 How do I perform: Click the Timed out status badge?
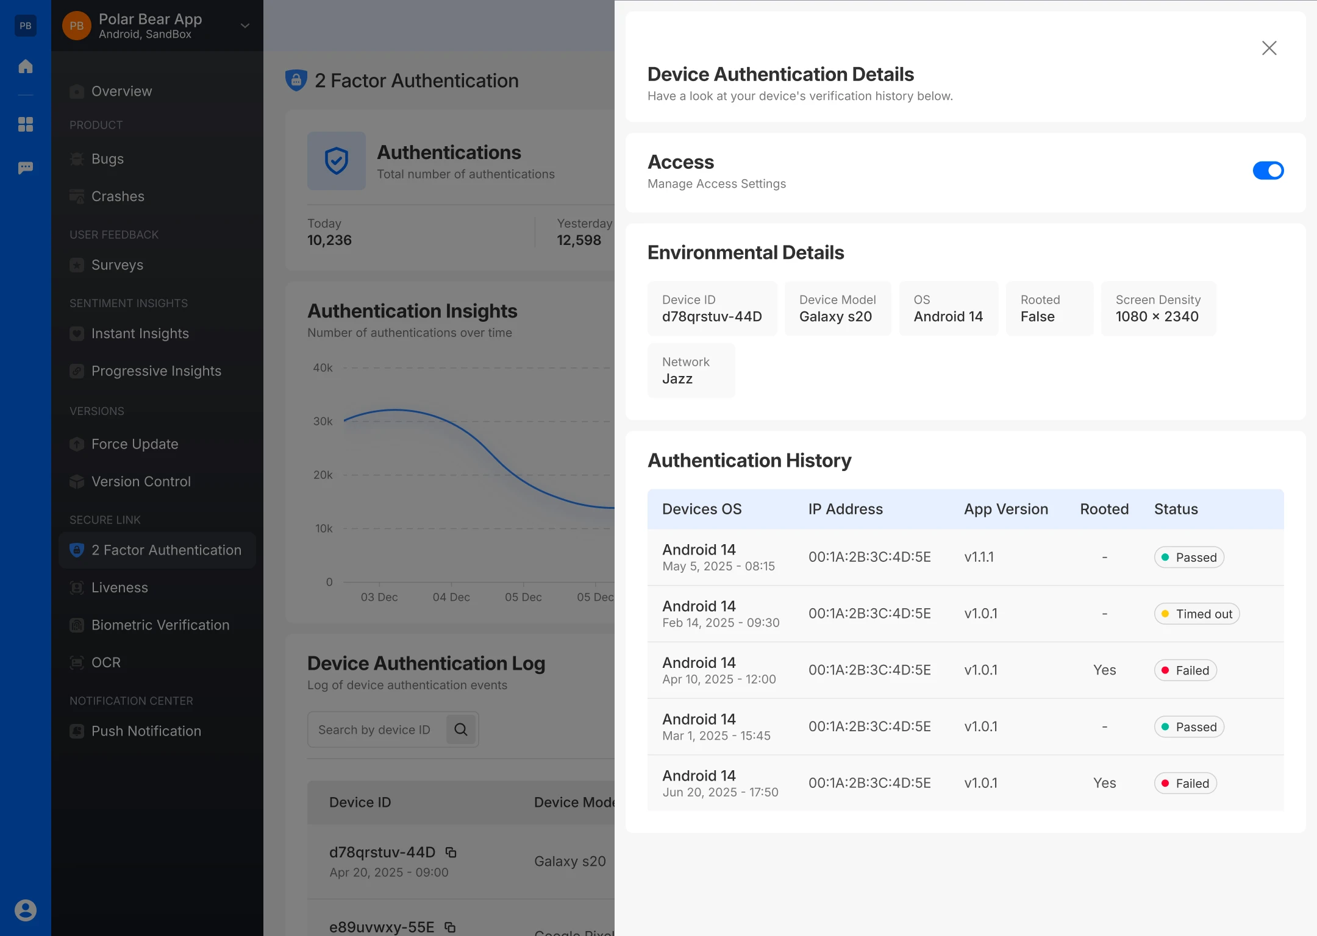coord(1196,614)
